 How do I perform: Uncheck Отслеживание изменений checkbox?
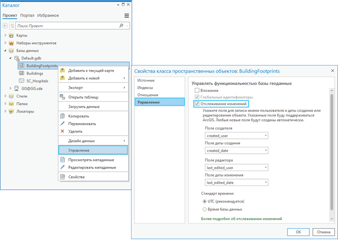[197, 104]
